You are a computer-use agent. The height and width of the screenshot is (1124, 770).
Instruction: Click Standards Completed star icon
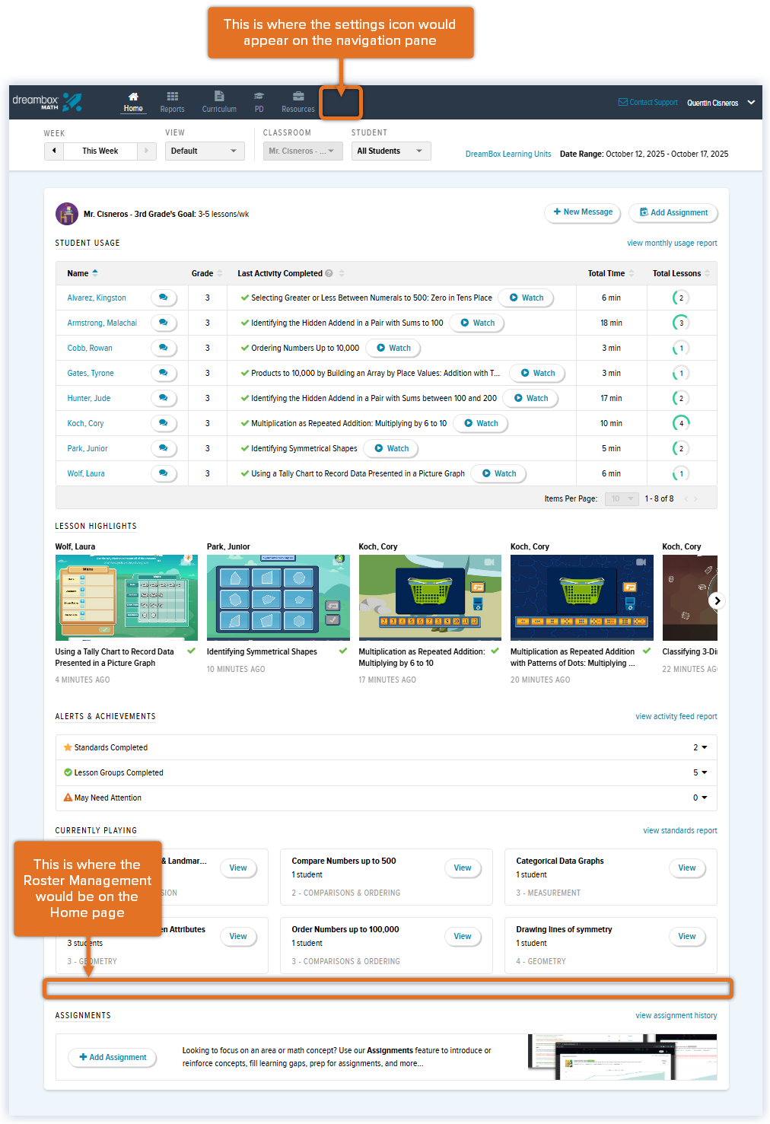tap(68, 747)
